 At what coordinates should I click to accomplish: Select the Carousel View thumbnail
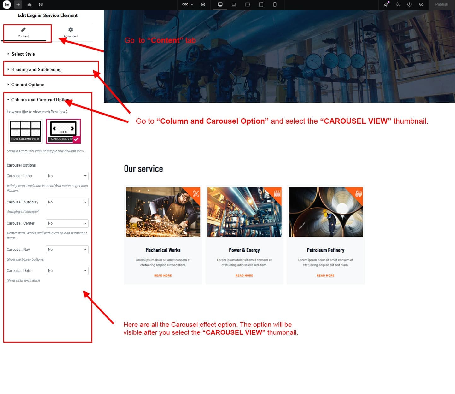(x=63, y=131)
